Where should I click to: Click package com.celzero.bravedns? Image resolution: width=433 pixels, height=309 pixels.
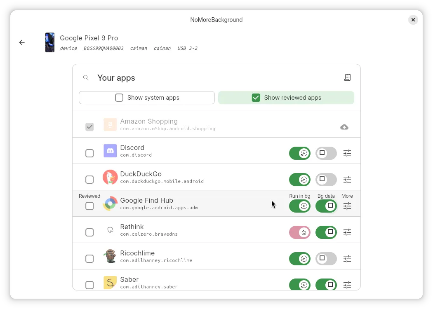(149, 234)
